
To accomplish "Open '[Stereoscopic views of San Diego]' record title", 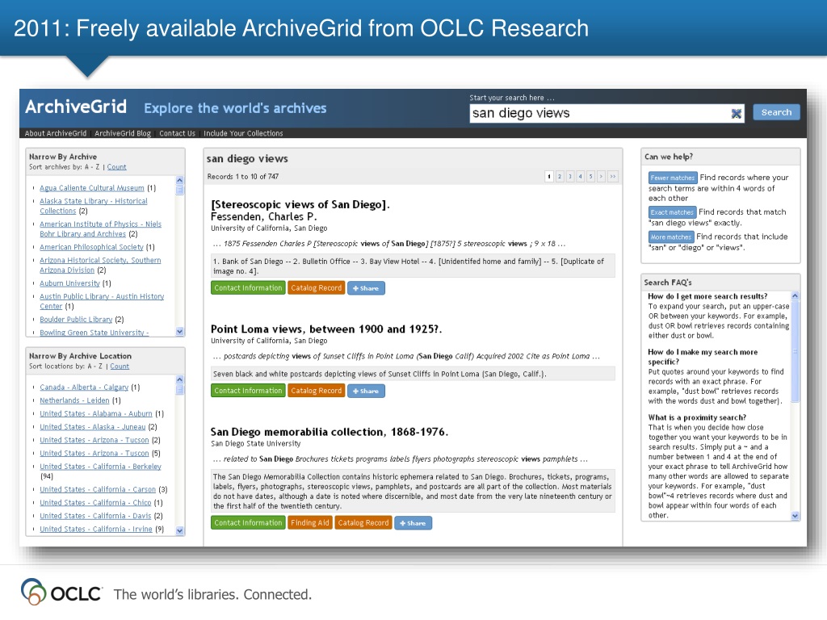I will (x=300, y=204).
